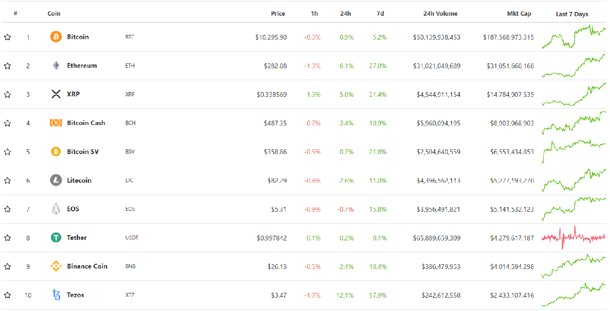This screenshot has width=610, height=311.
Task: Sort by 24h change header
Action: (x=346, y=13)
